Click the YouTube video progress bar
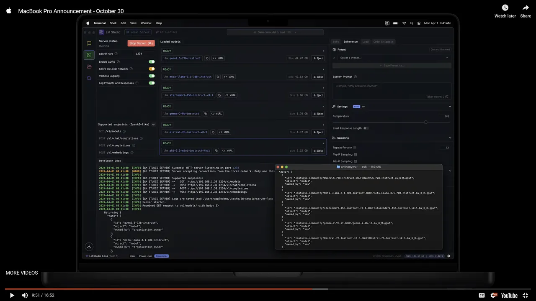This screenshot has width=536, height=301. (x=268, y=288)
